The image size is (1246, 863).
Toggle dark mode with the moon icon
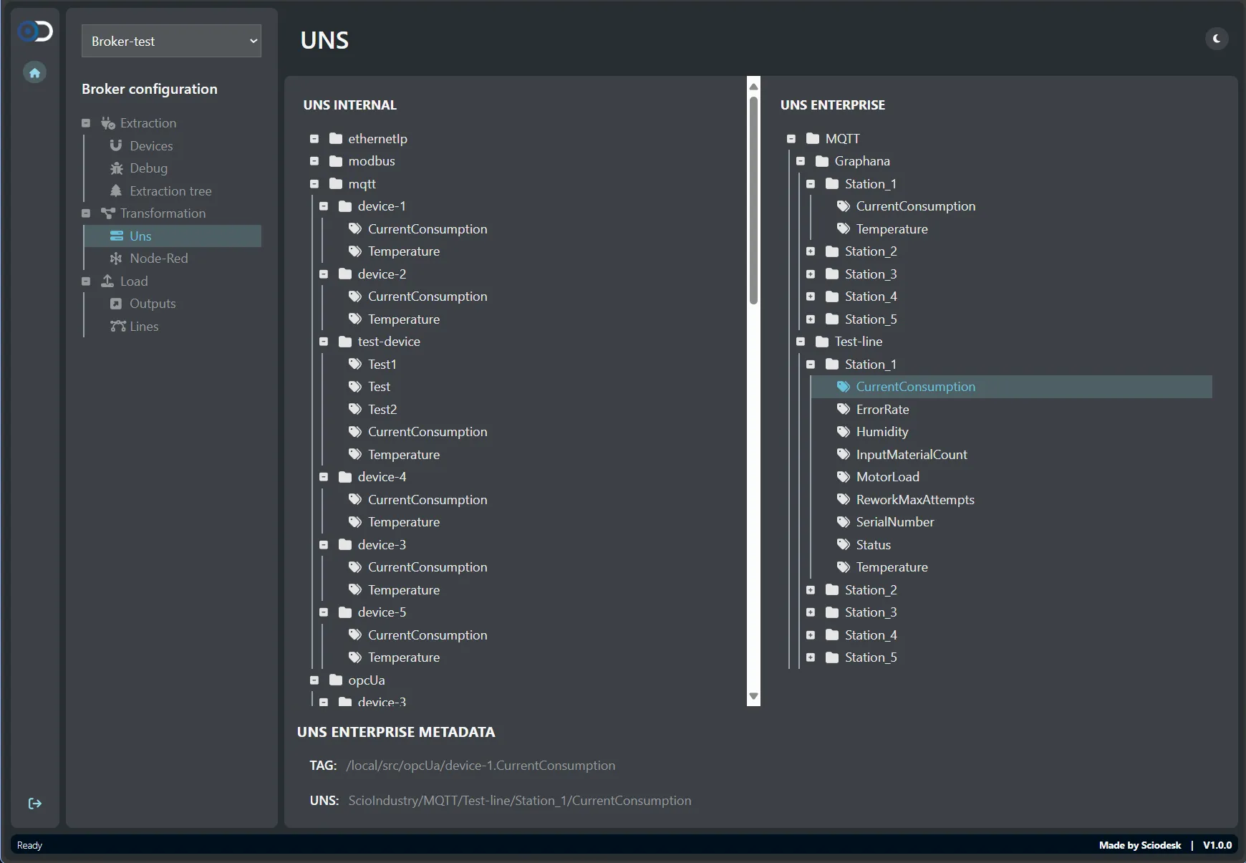coord(1216,39)
